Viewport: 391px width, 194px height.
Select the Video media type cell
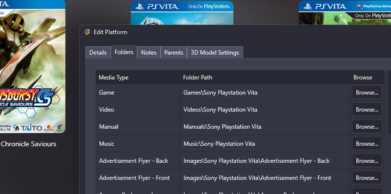138,110
